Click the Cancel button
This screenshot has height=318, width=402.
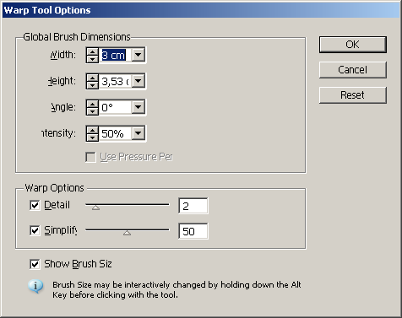[x=353, y=70]
